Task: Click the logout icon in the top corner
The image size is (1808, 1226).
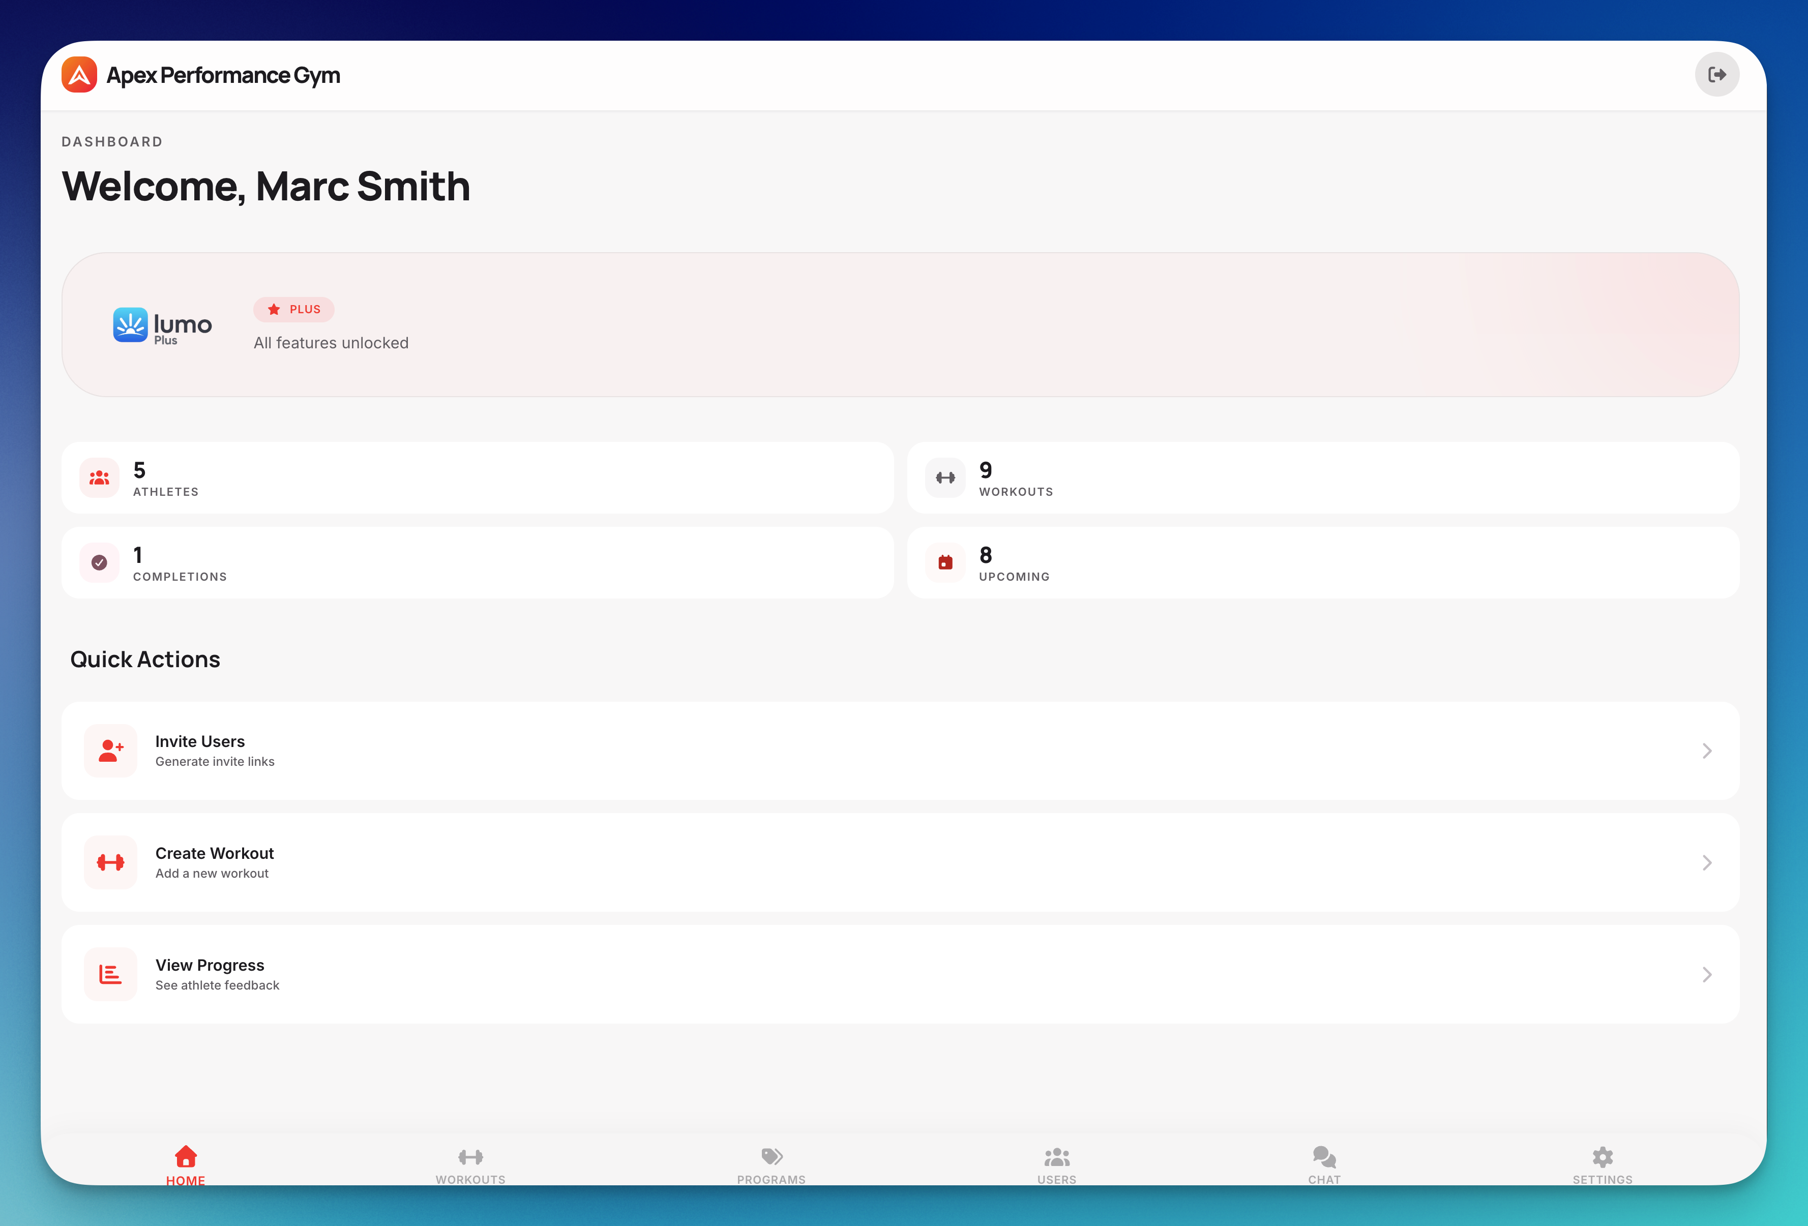Action: coord(1717,74)
